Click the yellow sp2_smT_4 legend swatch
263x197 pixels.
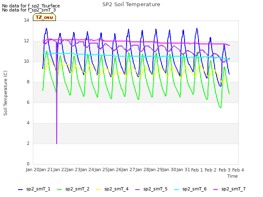[x=99, y=190]
